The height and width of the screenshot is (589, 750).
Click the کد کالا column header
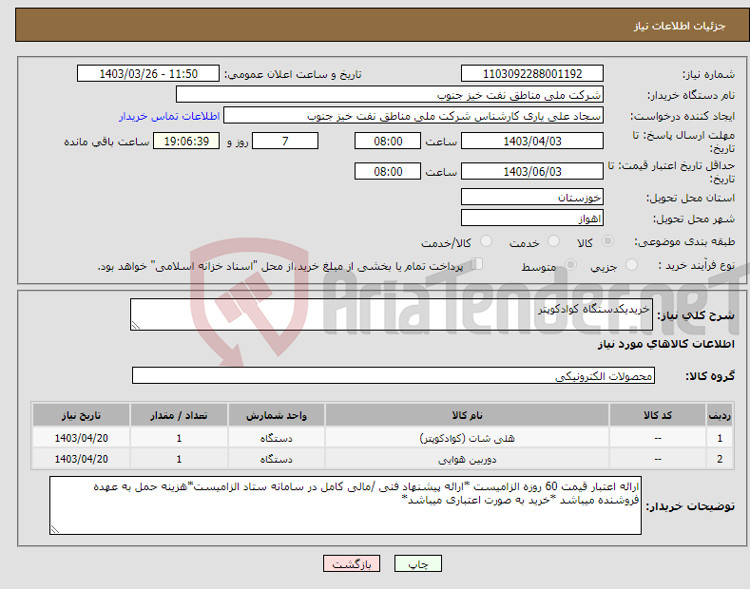click(x=658, y=415)
